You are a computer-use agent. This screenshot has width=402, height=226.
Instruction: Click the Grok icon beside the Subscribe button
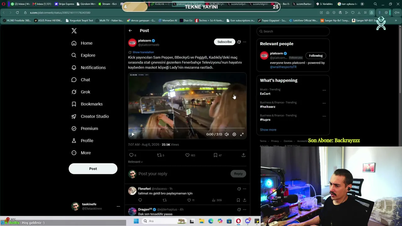[239, 42]
